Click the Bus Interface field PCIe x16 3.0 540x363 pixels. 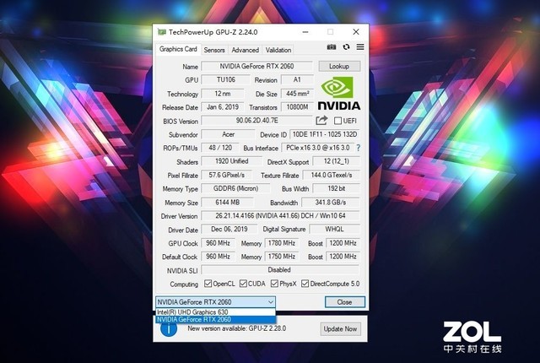318,148
